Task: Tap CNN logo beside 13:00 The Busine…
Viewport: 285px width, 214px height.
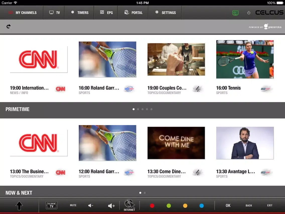Action: click(60, 172)
